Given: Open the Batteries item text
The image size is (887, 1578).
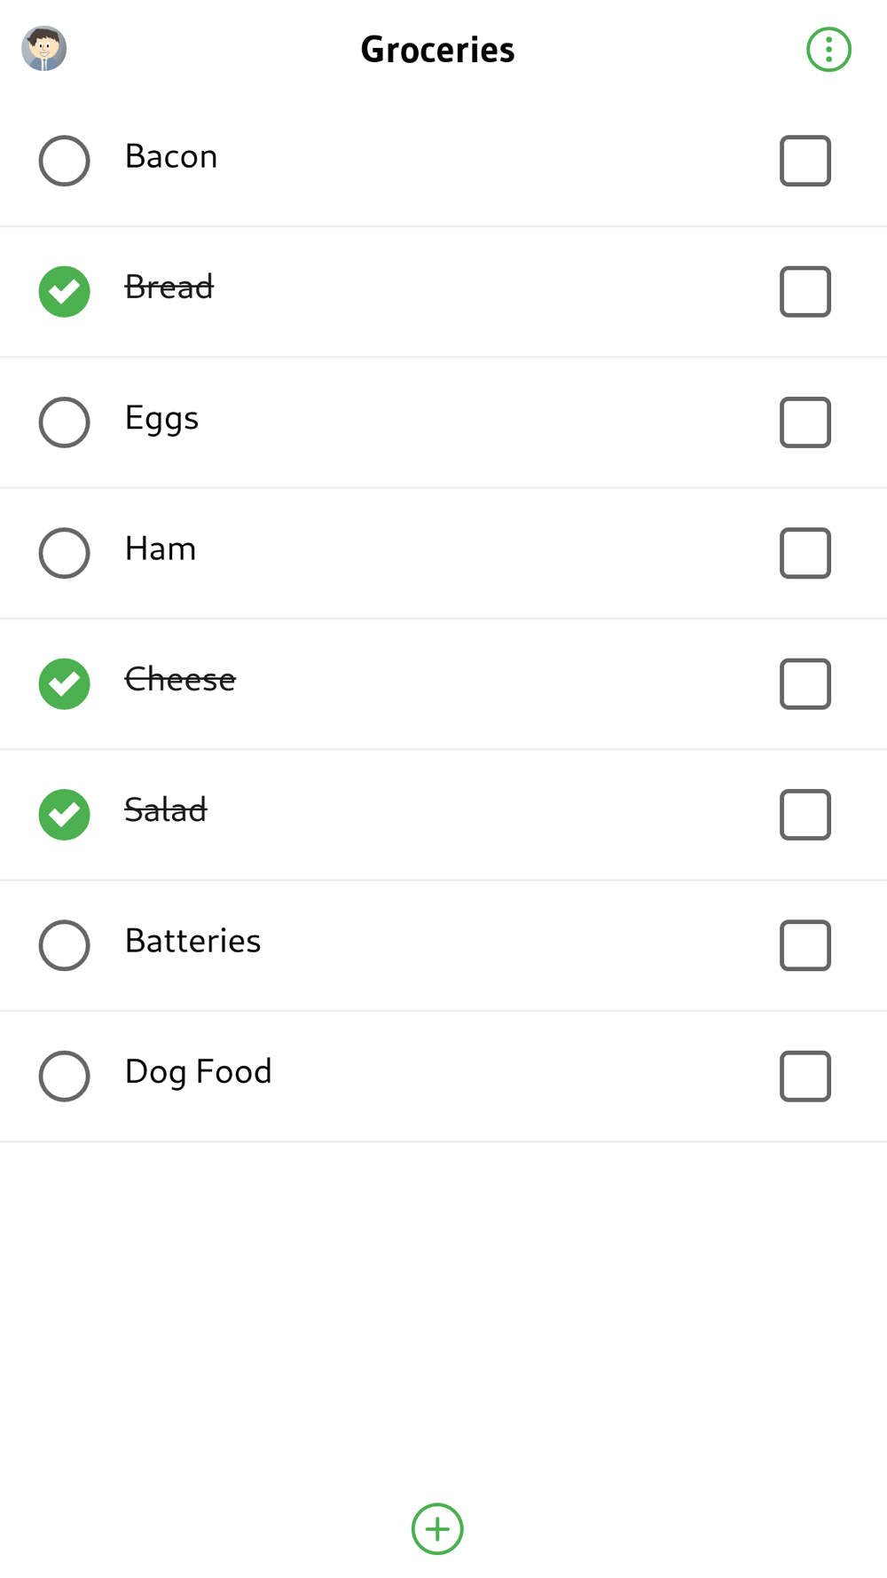Looking at the screenshot, I should click(x=192, y=941).
